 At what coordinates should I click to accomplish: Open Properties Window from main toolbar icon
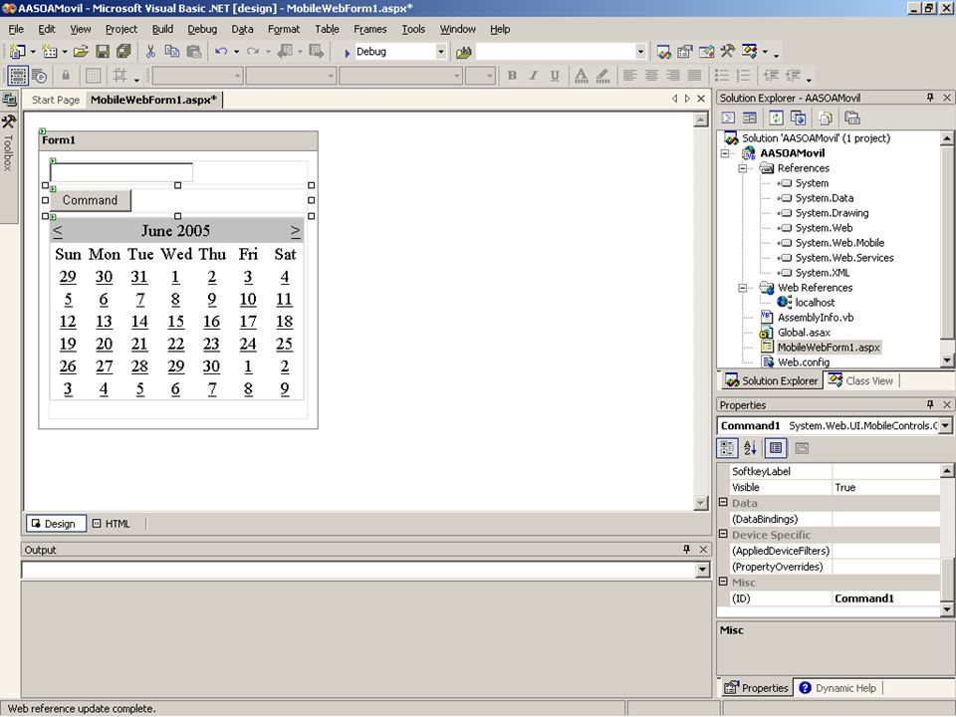[x=685, y=52]
